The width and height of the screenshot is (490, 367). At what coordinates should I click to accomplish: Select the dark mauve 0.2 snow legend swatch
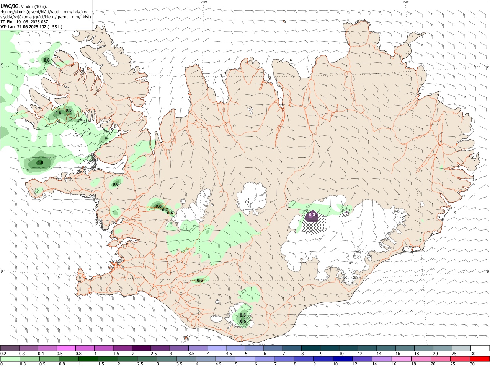(x=10, y=348)
